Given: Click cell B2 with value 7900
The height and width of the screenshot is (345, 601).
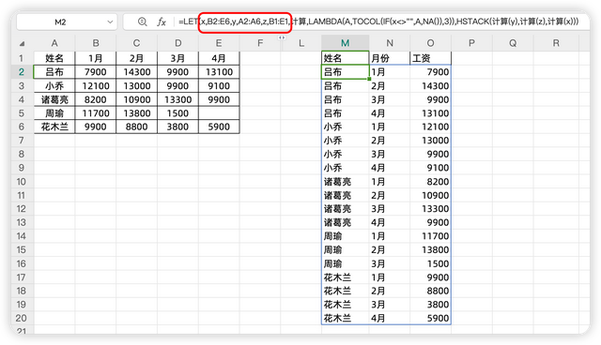Looking at the screenshot, I should coord(96,72).
